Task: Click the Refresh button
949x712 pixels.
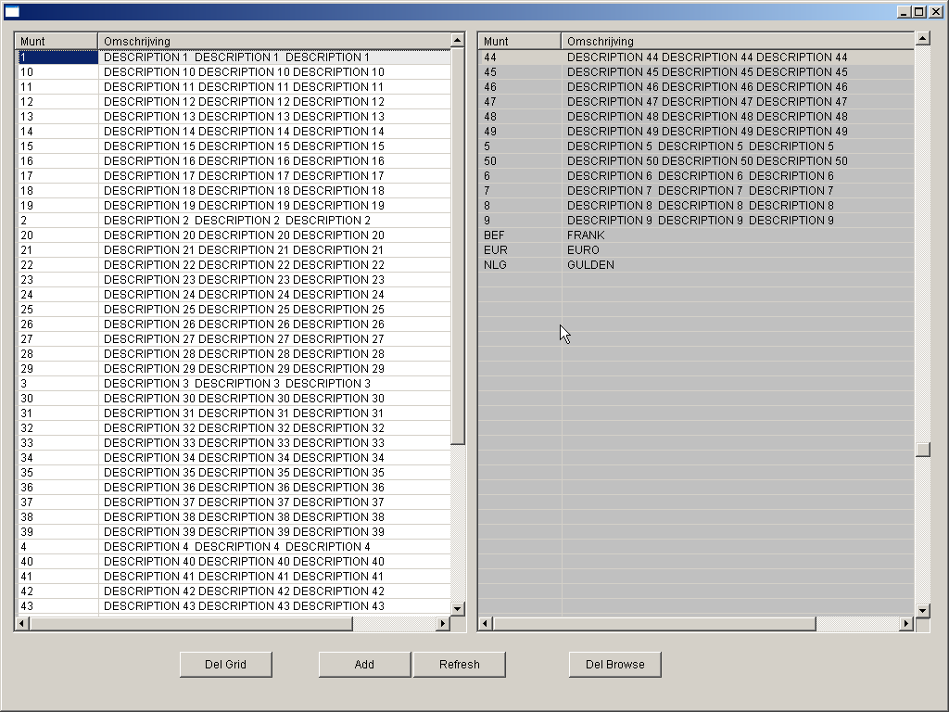Action: (x=460, y=664)
